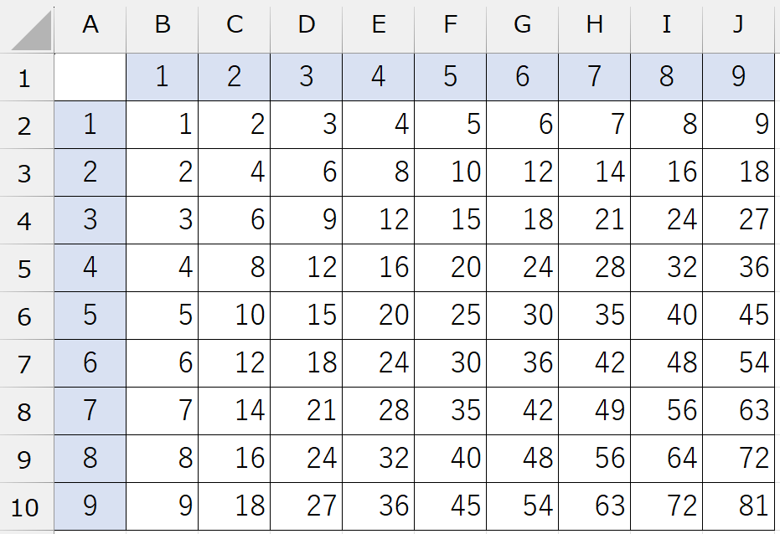Select cell H7 showing 42
This screenshot has height=534, width=780.
tap(595, 363)
